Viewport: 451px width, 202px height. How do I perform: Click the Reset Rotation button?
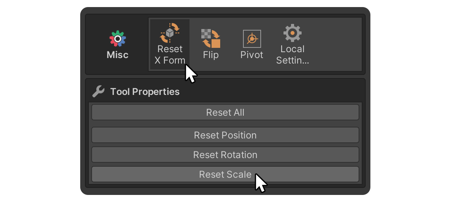225,155
